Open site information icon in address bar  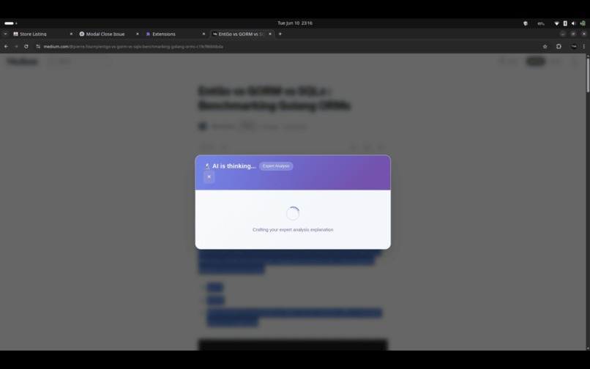click(x=38, y=46)
